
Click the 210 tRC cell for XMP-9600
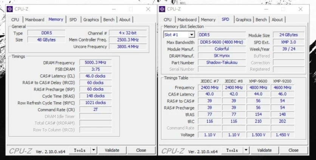(258, 122)
